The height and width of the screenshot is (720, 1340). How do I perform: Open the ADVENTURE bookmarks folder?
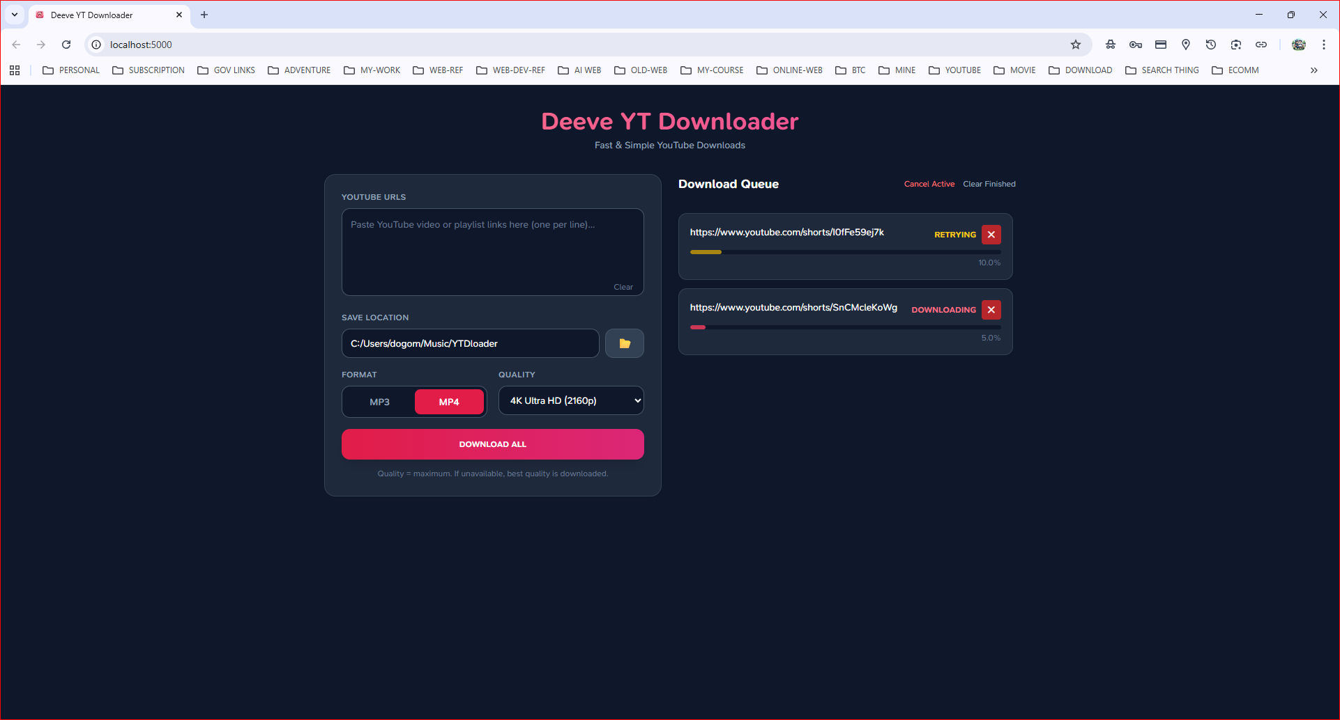coord(300,70)
